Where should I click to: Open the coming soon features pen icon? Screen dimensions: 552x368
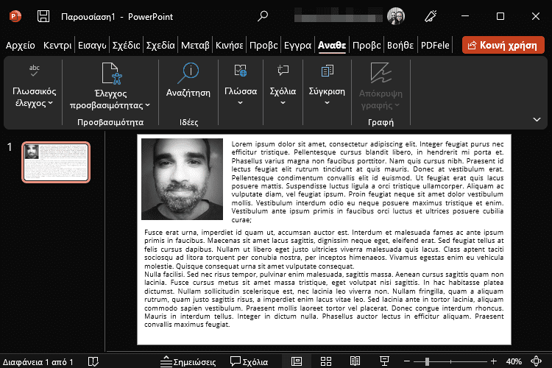pyautogui.click(x=431, y=16)
